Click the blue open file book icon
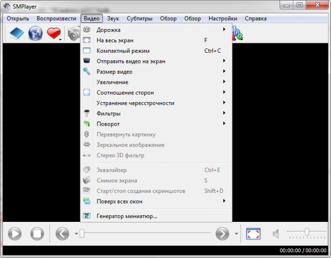The height and width of the screenshot is (258, 331). [17, 33]
